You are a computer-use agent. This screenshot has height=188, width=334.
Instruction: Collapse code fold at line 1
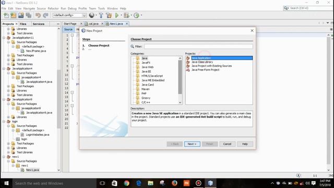(72, 35)
